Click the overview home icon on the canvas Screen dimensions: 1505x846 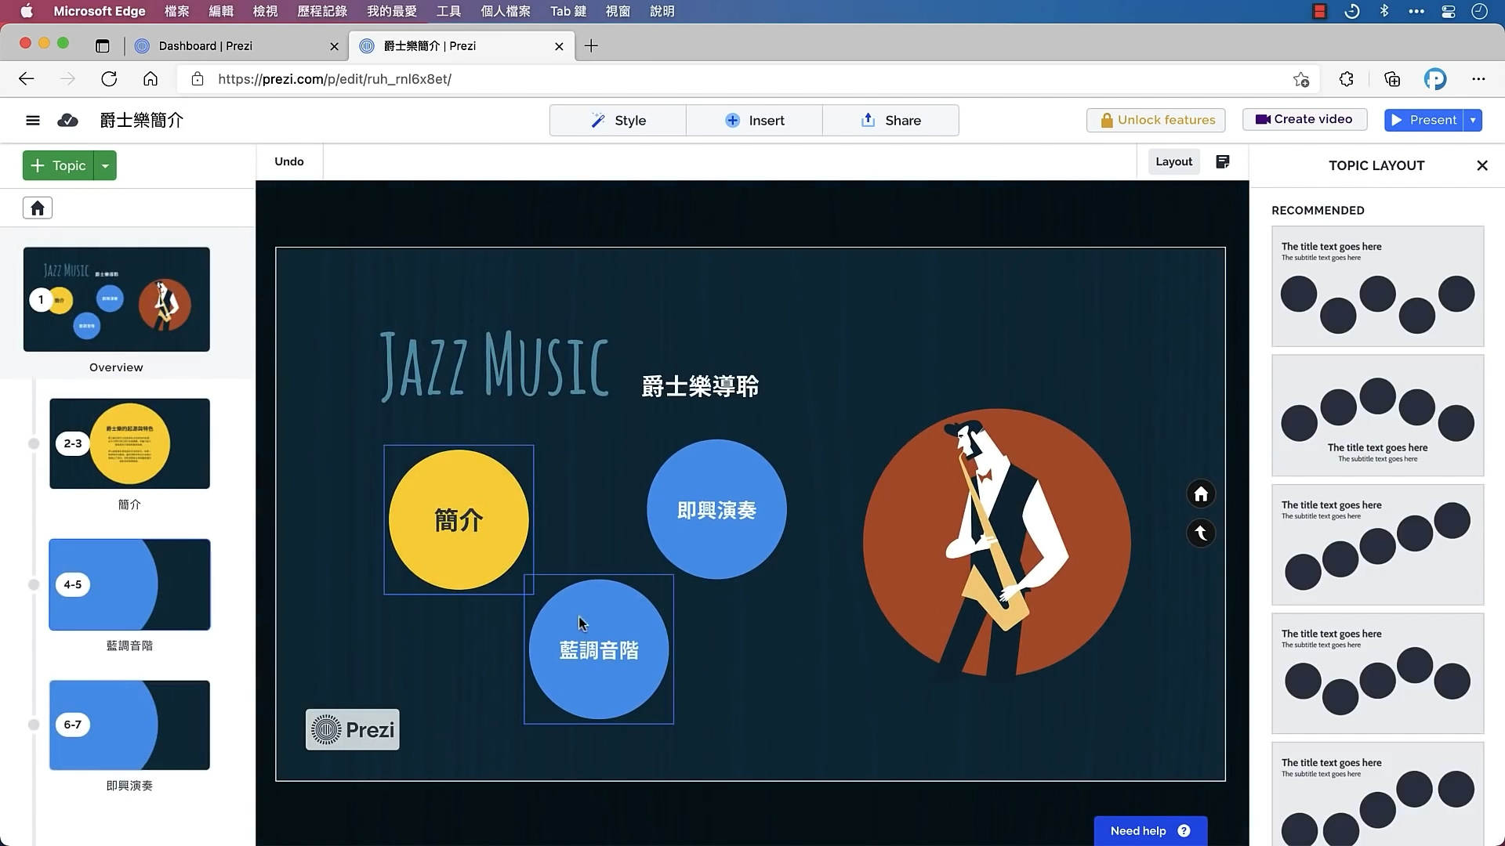(1201, 493)
